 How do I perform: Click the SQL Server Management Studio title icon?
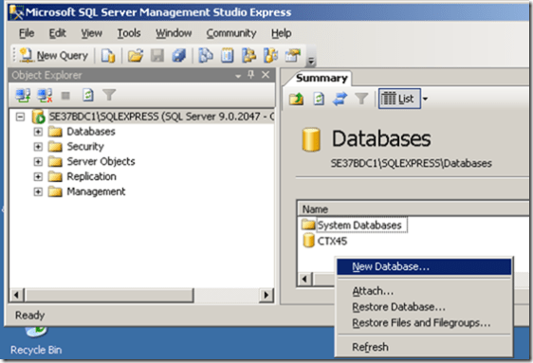coord(16,12)
